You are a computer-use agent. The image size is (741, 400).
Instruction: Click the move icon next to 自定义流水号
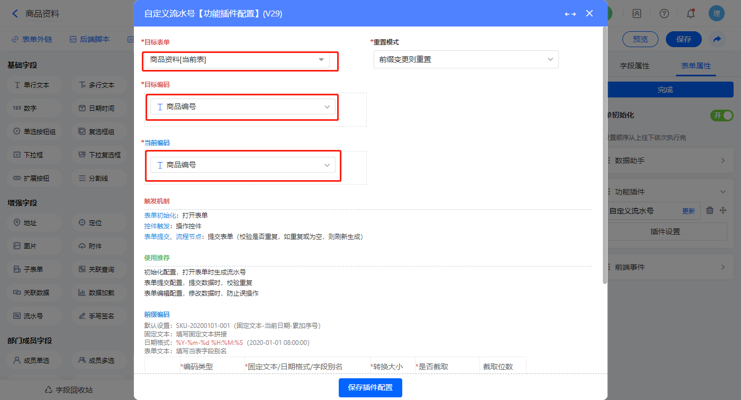coord(723,210)
